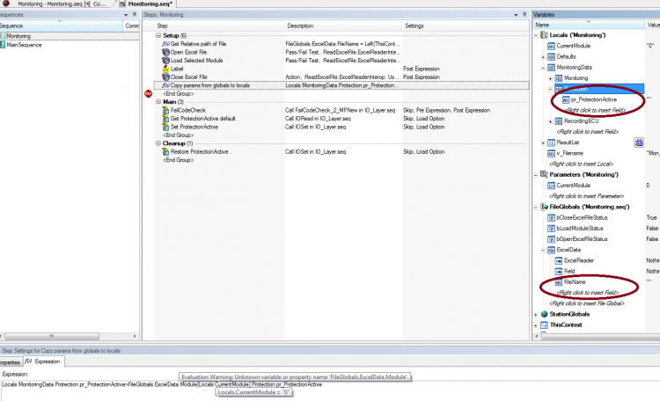Open the Expression tab in Step Settings
The height and width of the screenshot is (401, 660).
(43, 361)
